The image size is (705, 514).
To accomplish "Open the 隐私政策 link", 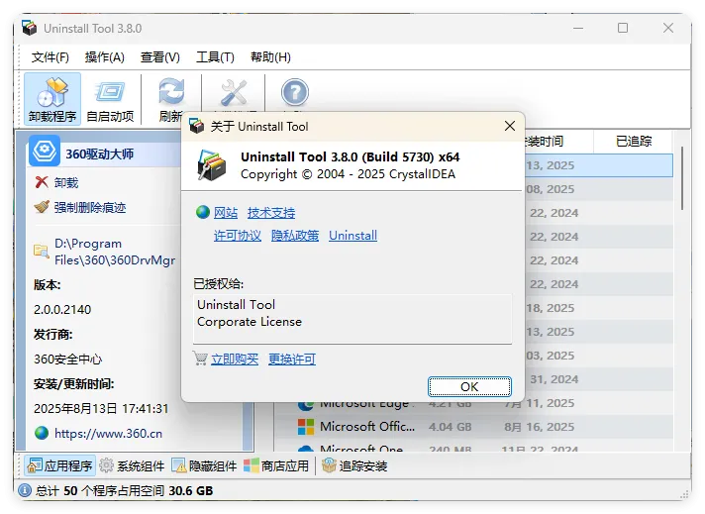I will click(295, 235).
